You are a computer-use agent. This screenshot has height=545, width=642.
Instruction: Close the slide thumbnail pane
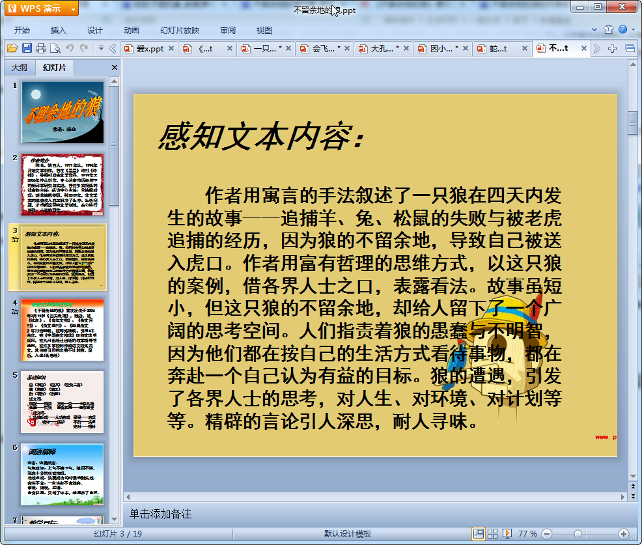[115, 68]
